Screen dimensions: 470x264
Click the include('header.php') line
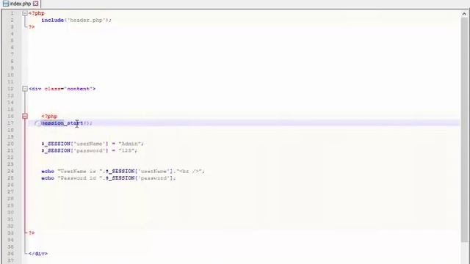tap(76, 20)
